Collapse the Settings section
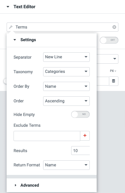Image resolution: width=125 pixels, height=193 pixels. point(15,40)
